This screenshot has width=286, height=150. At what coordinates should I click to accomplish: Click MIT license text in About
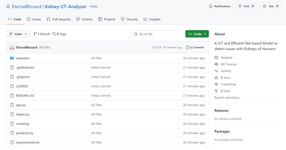click(x=229, y=64)
